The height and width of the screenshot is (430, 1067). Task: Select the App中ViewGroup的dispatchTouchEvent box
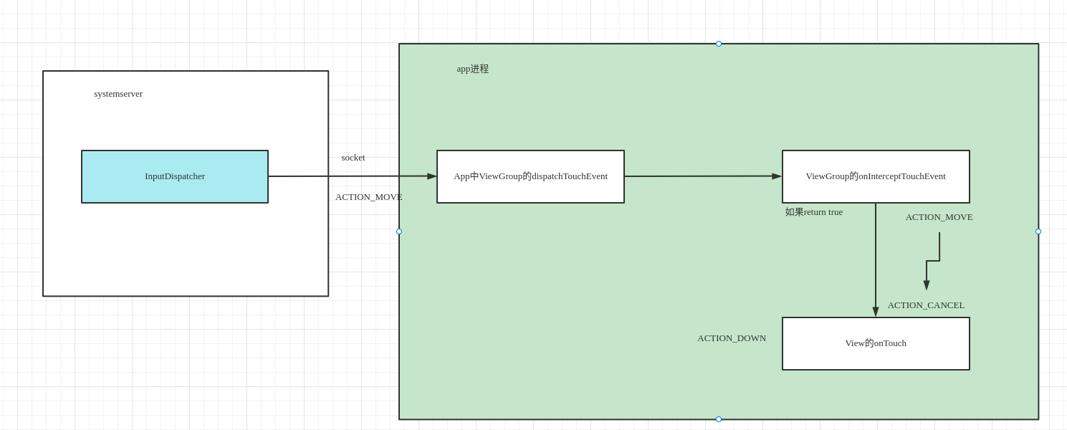(x=530, y=176)
